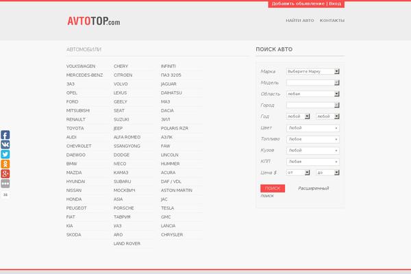This screenshot has width=411, height=274.
Task: Share the page on Facebook
Action: [x=5, y=135]
